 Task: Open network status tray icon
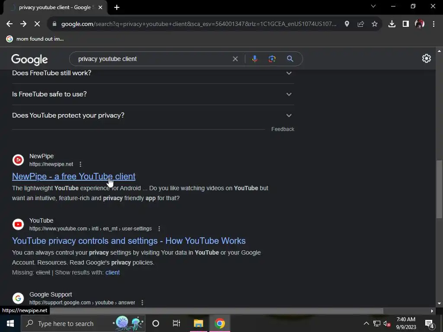[x=377, y=323]
